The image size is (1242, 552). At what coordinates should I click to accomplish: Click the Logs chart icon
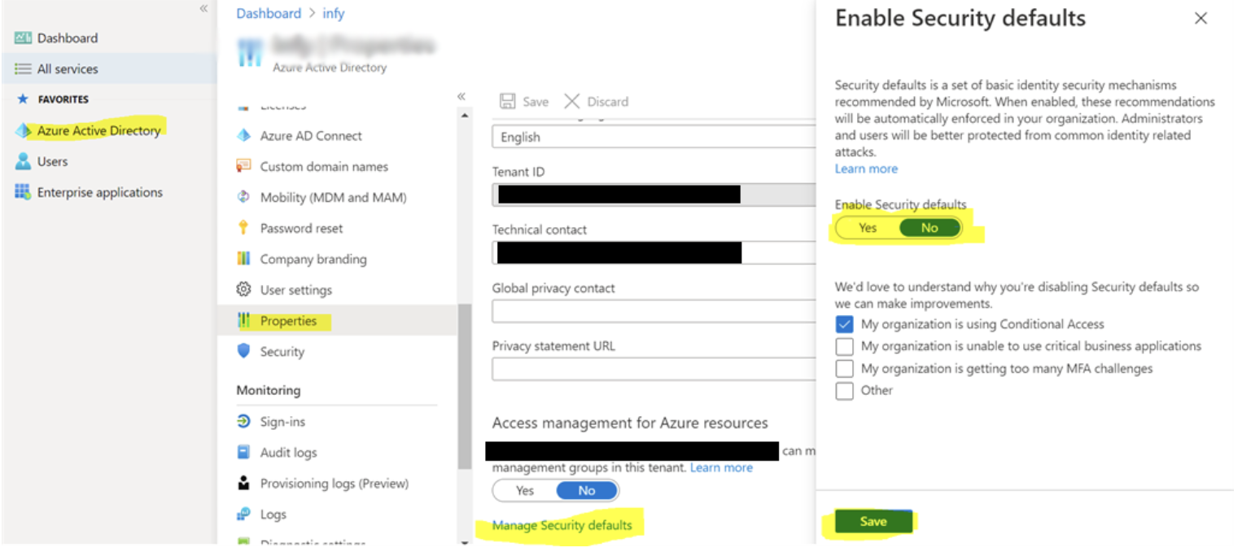click(243, 514)
